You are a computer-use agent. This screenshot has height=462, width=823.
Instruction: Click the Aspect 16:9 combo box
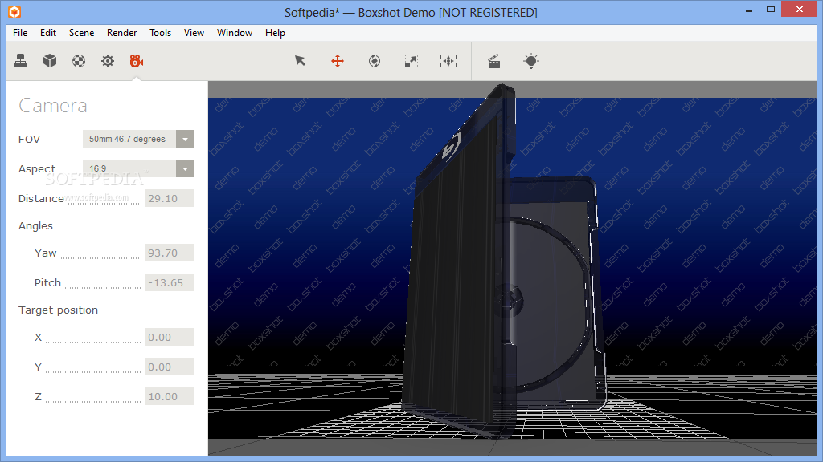click(x=138, y=168)
